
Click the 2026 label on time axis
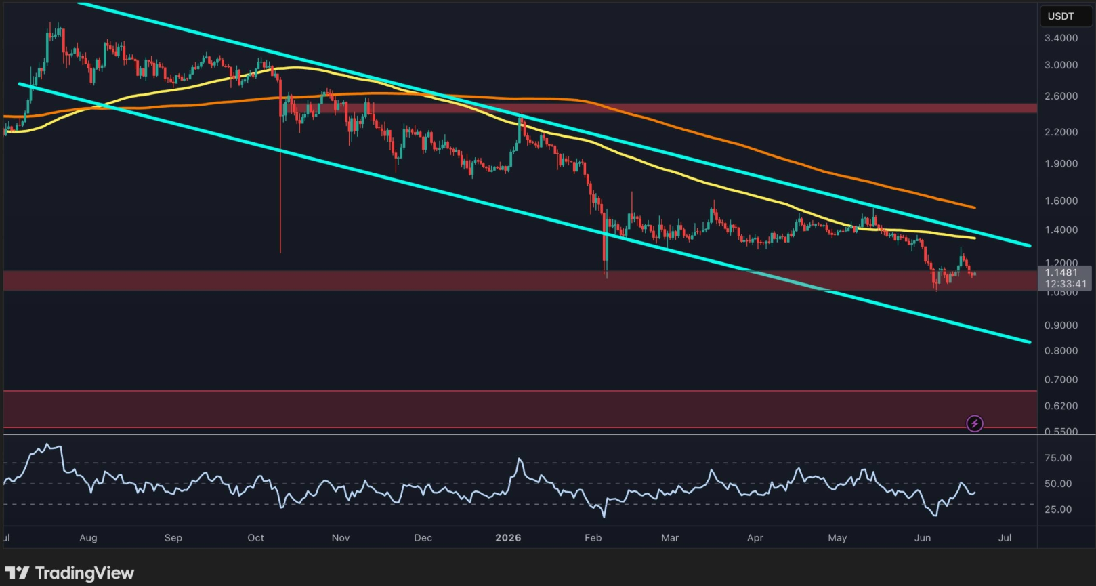pos(508,538)
